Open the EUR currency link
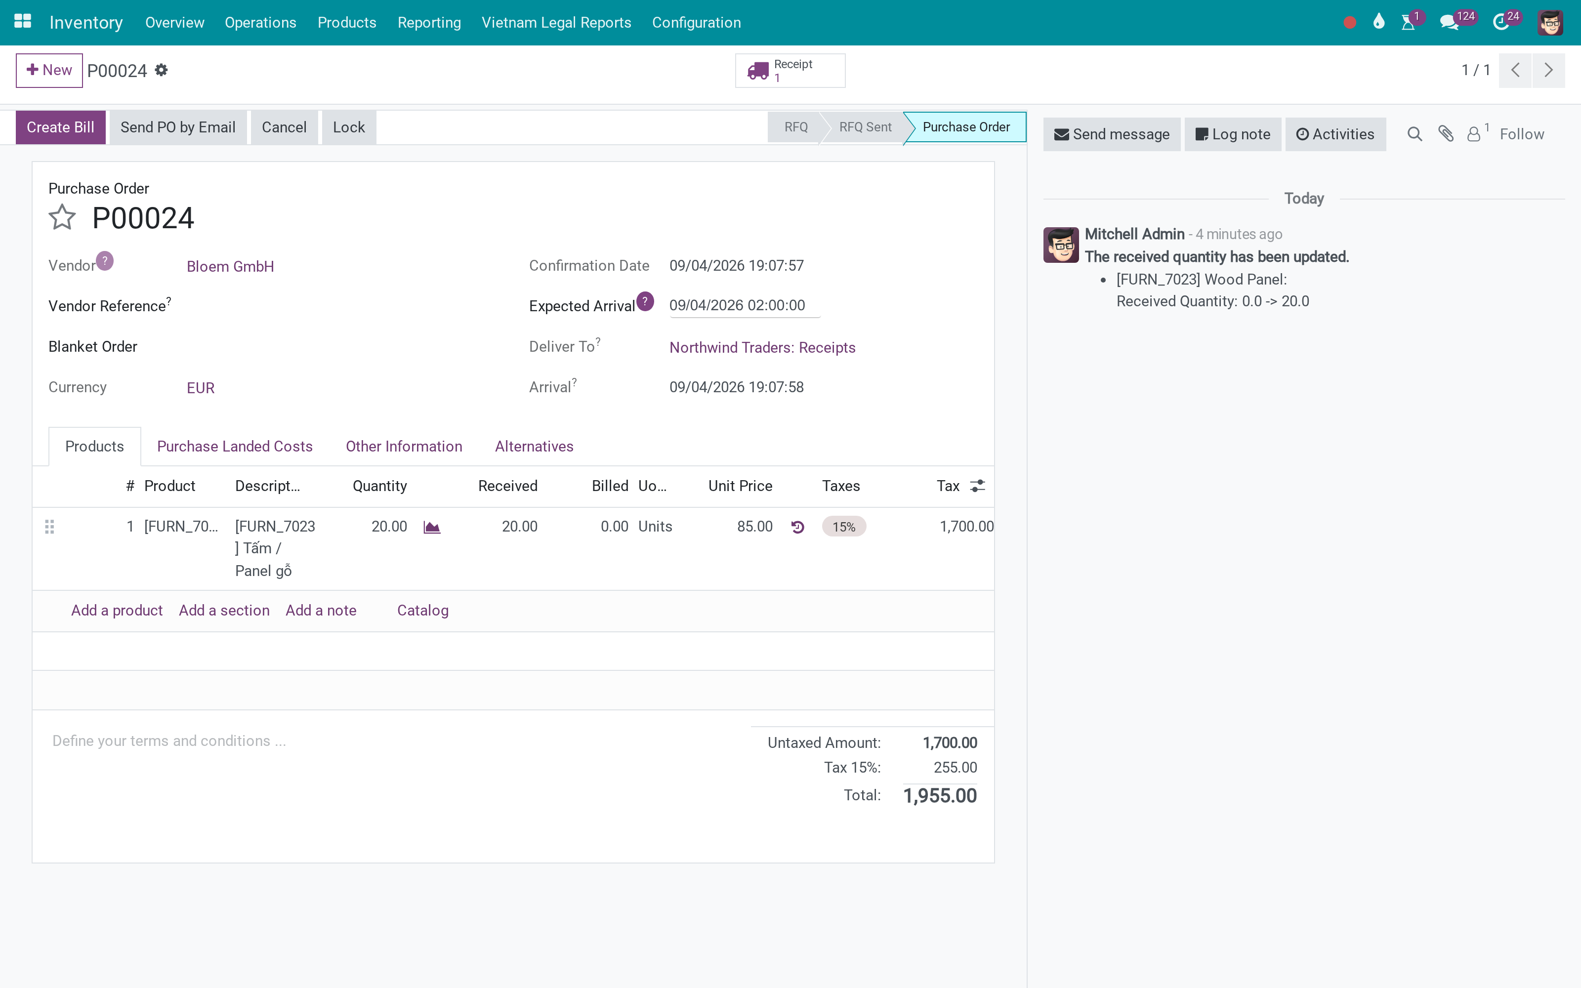This screenshot has height=988, width=1581. [201, 388]
